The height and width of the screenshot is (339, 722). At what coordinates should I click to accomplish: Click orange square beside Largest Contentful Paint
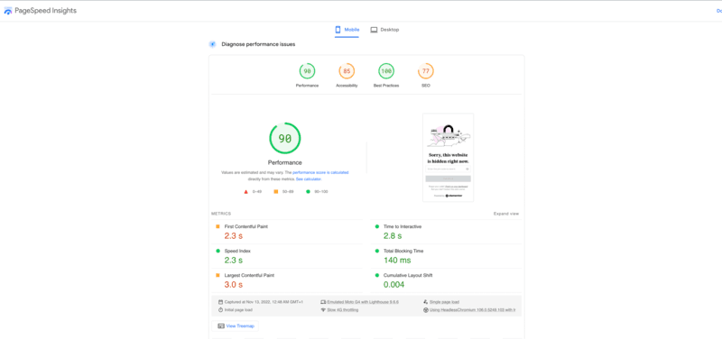pos(218,276)
